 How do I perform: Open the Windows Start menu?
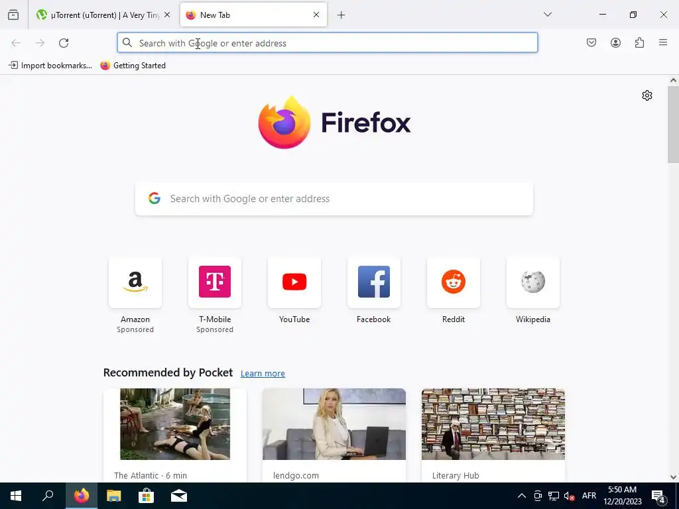pyautogui.click(x=16, y=496)
